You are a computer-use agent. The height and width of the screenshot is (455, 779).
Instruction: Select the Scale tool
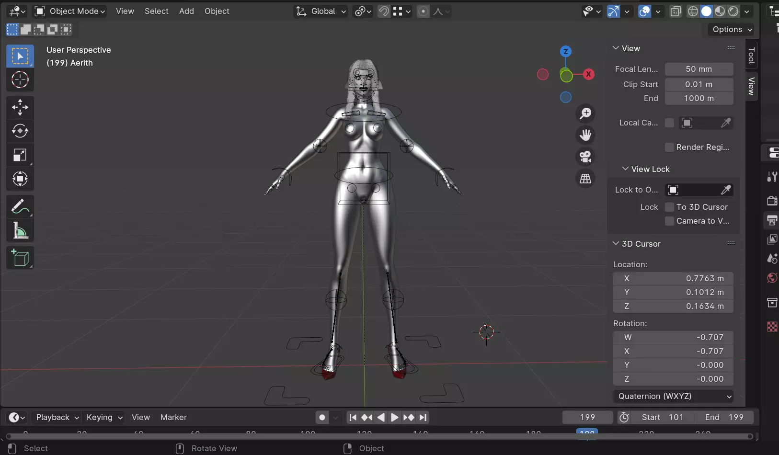point(20,155)
